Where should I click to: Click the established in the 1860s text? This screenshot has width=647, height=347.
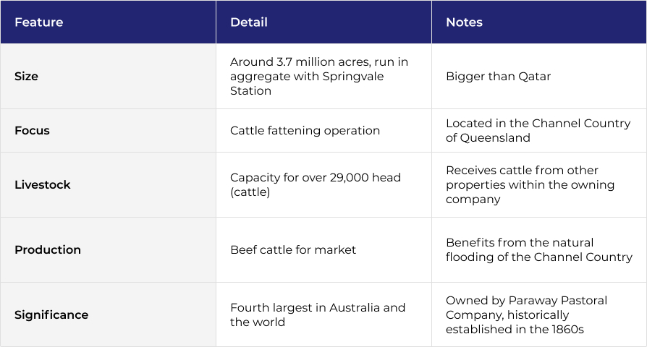coord(515,329)
